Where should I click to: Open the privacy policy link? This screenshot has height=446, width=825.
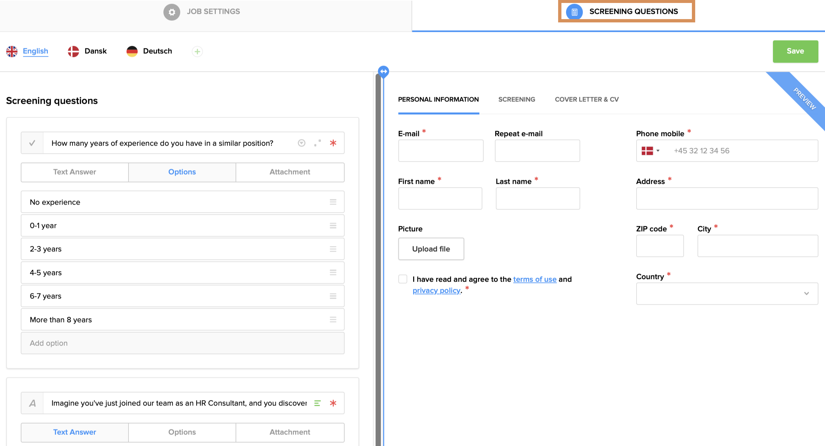pos(436,291)
